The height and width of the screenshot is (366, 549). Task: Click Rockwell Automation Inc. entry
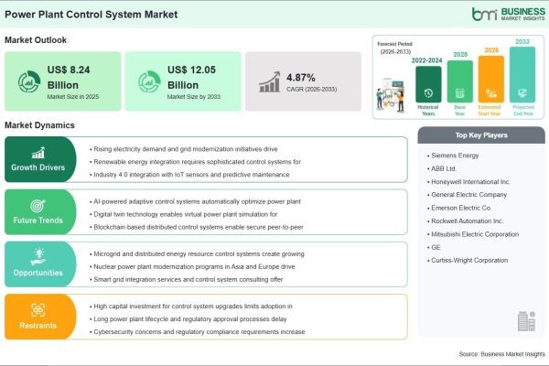coord(465,221)
